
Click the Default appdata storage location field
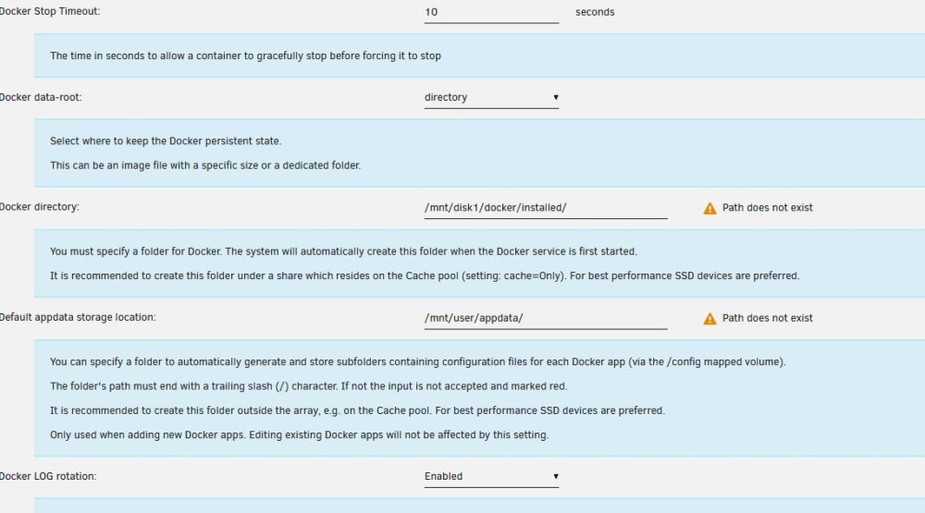[x=546, y=318]
